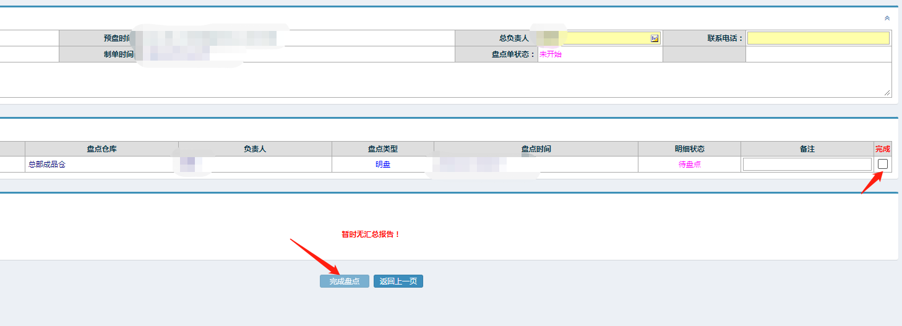This screenshot has width=902, height=326.
Task: Collapse the top section with double-chevron icon
Action: [887, 19]
